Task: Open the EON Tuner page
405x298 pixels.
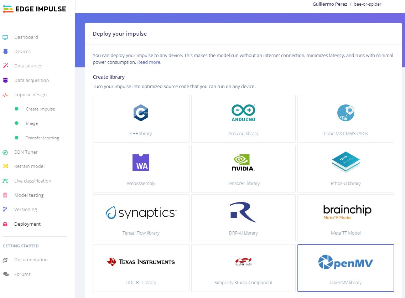Action: tap(26, 152)
